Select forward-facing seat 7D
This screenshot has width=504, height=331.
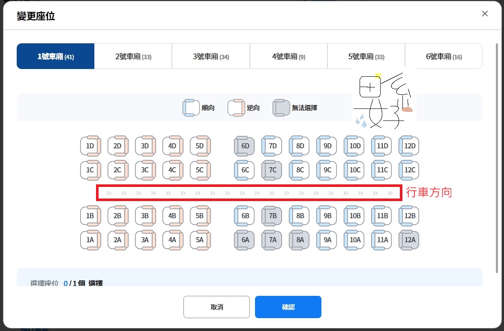(x=272, y=146)
